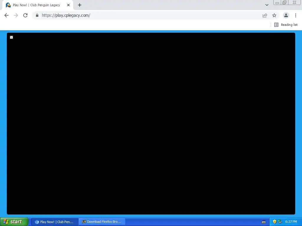Open a new tab with the plus button
Screen dimensions: 302x226
80,5
